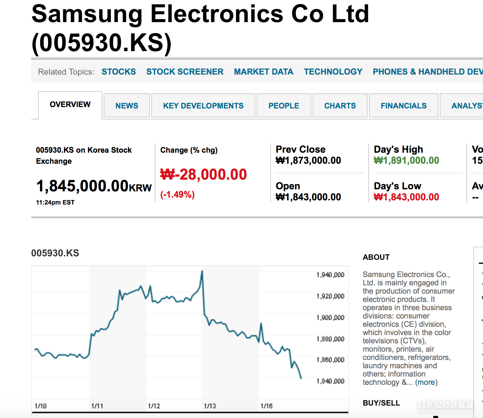Go to the STOCK SCREENER link
483x418 pixels.
tap(185, 72)
